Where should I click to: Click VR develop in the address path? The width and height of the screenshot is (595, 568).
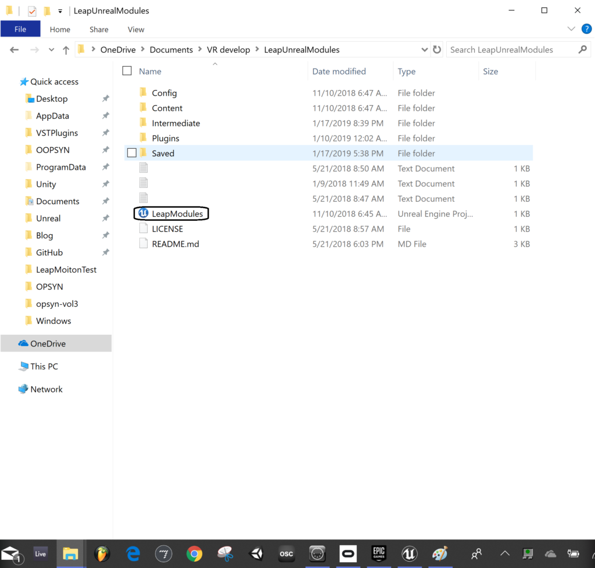point(228,50)
